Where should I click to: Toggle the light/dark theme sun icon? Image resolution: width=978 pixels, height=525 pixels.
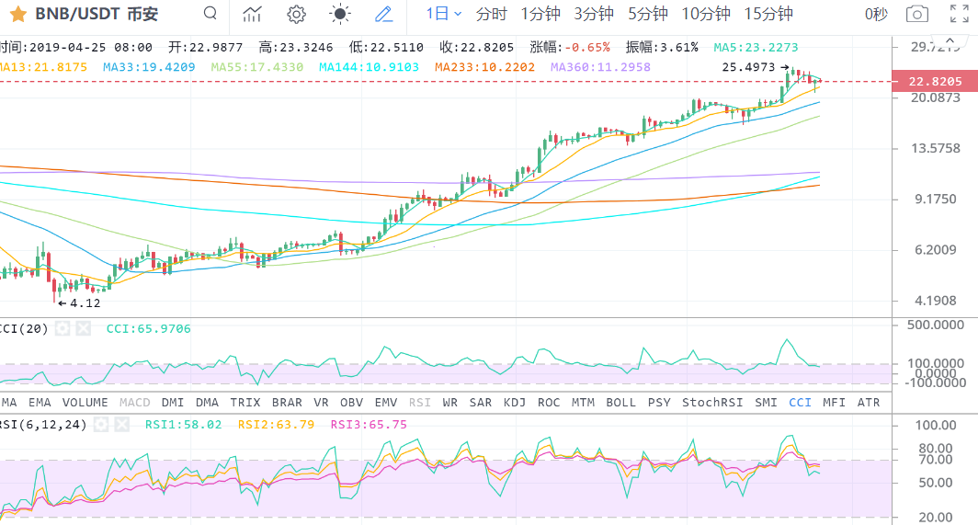340,14
